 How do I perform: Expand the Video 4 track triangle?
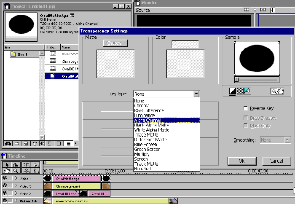tap(16, 178)
